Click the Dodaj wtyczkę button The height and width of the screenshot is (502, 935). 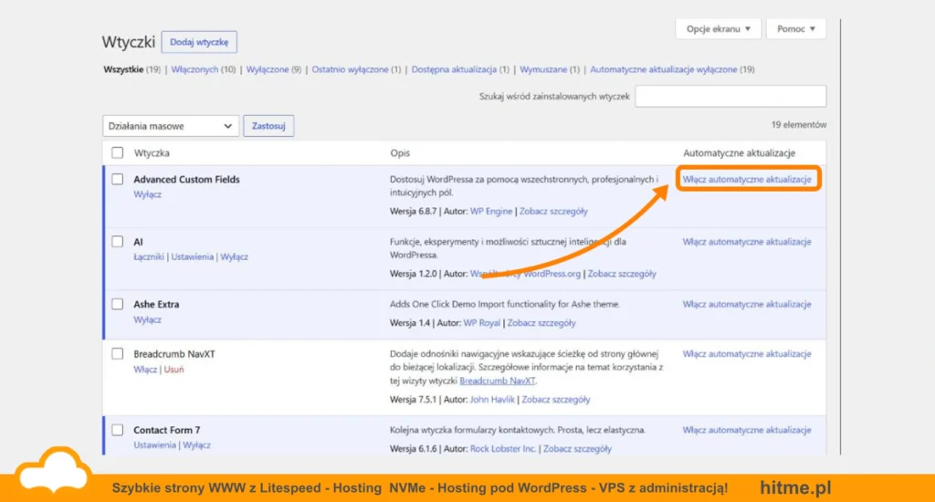tap(199, 42)
